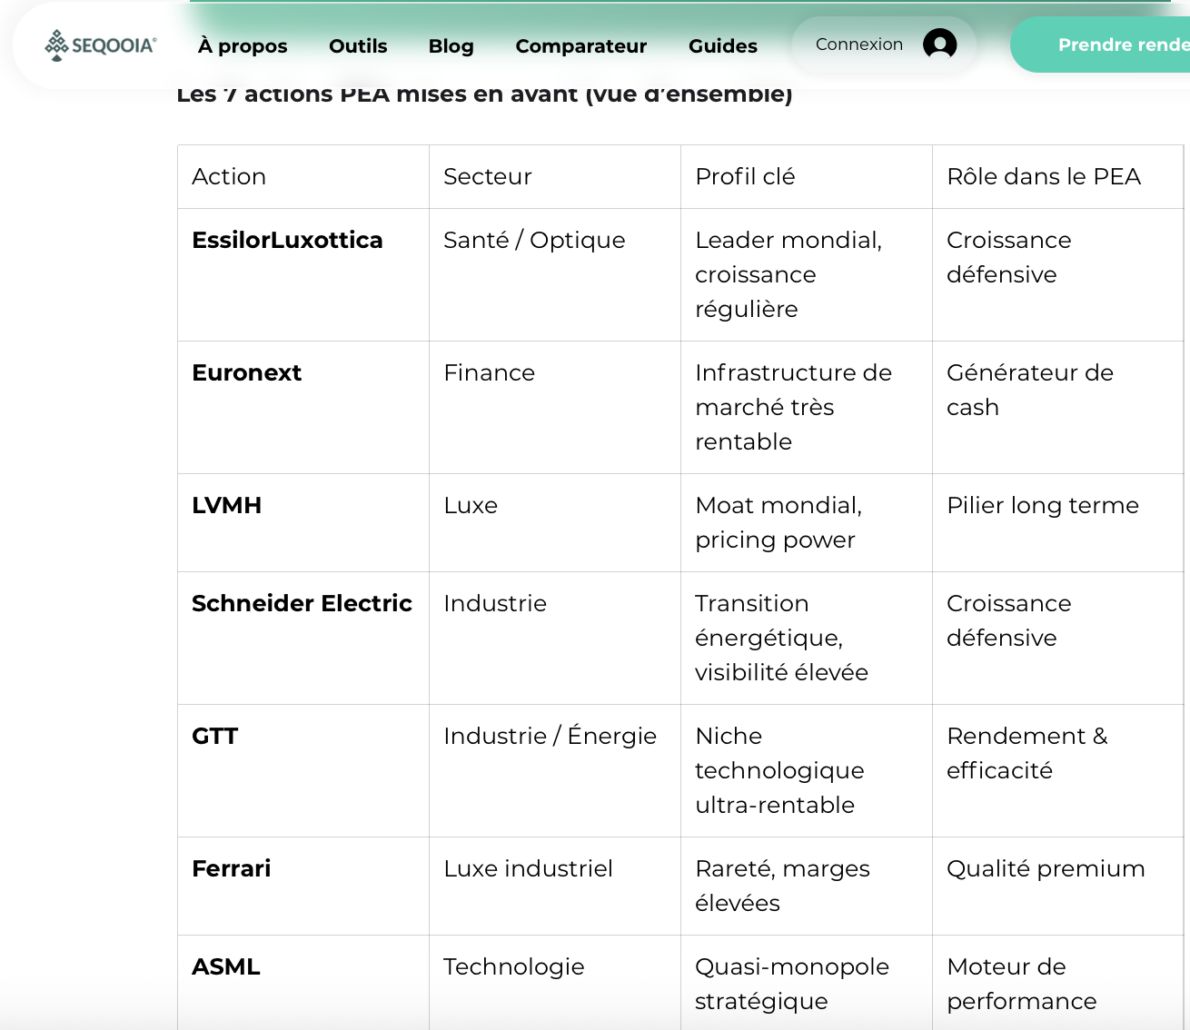This screenshot has width=1190, height=1030.
Task: Click the EssilorLuxottica table cell
Action: tap(287, 241)
